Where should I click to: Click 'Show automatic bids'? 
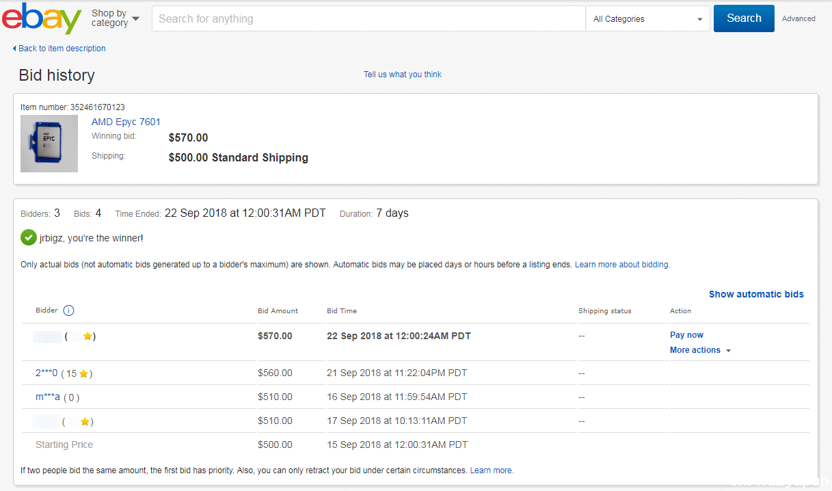tap(756, 295)
